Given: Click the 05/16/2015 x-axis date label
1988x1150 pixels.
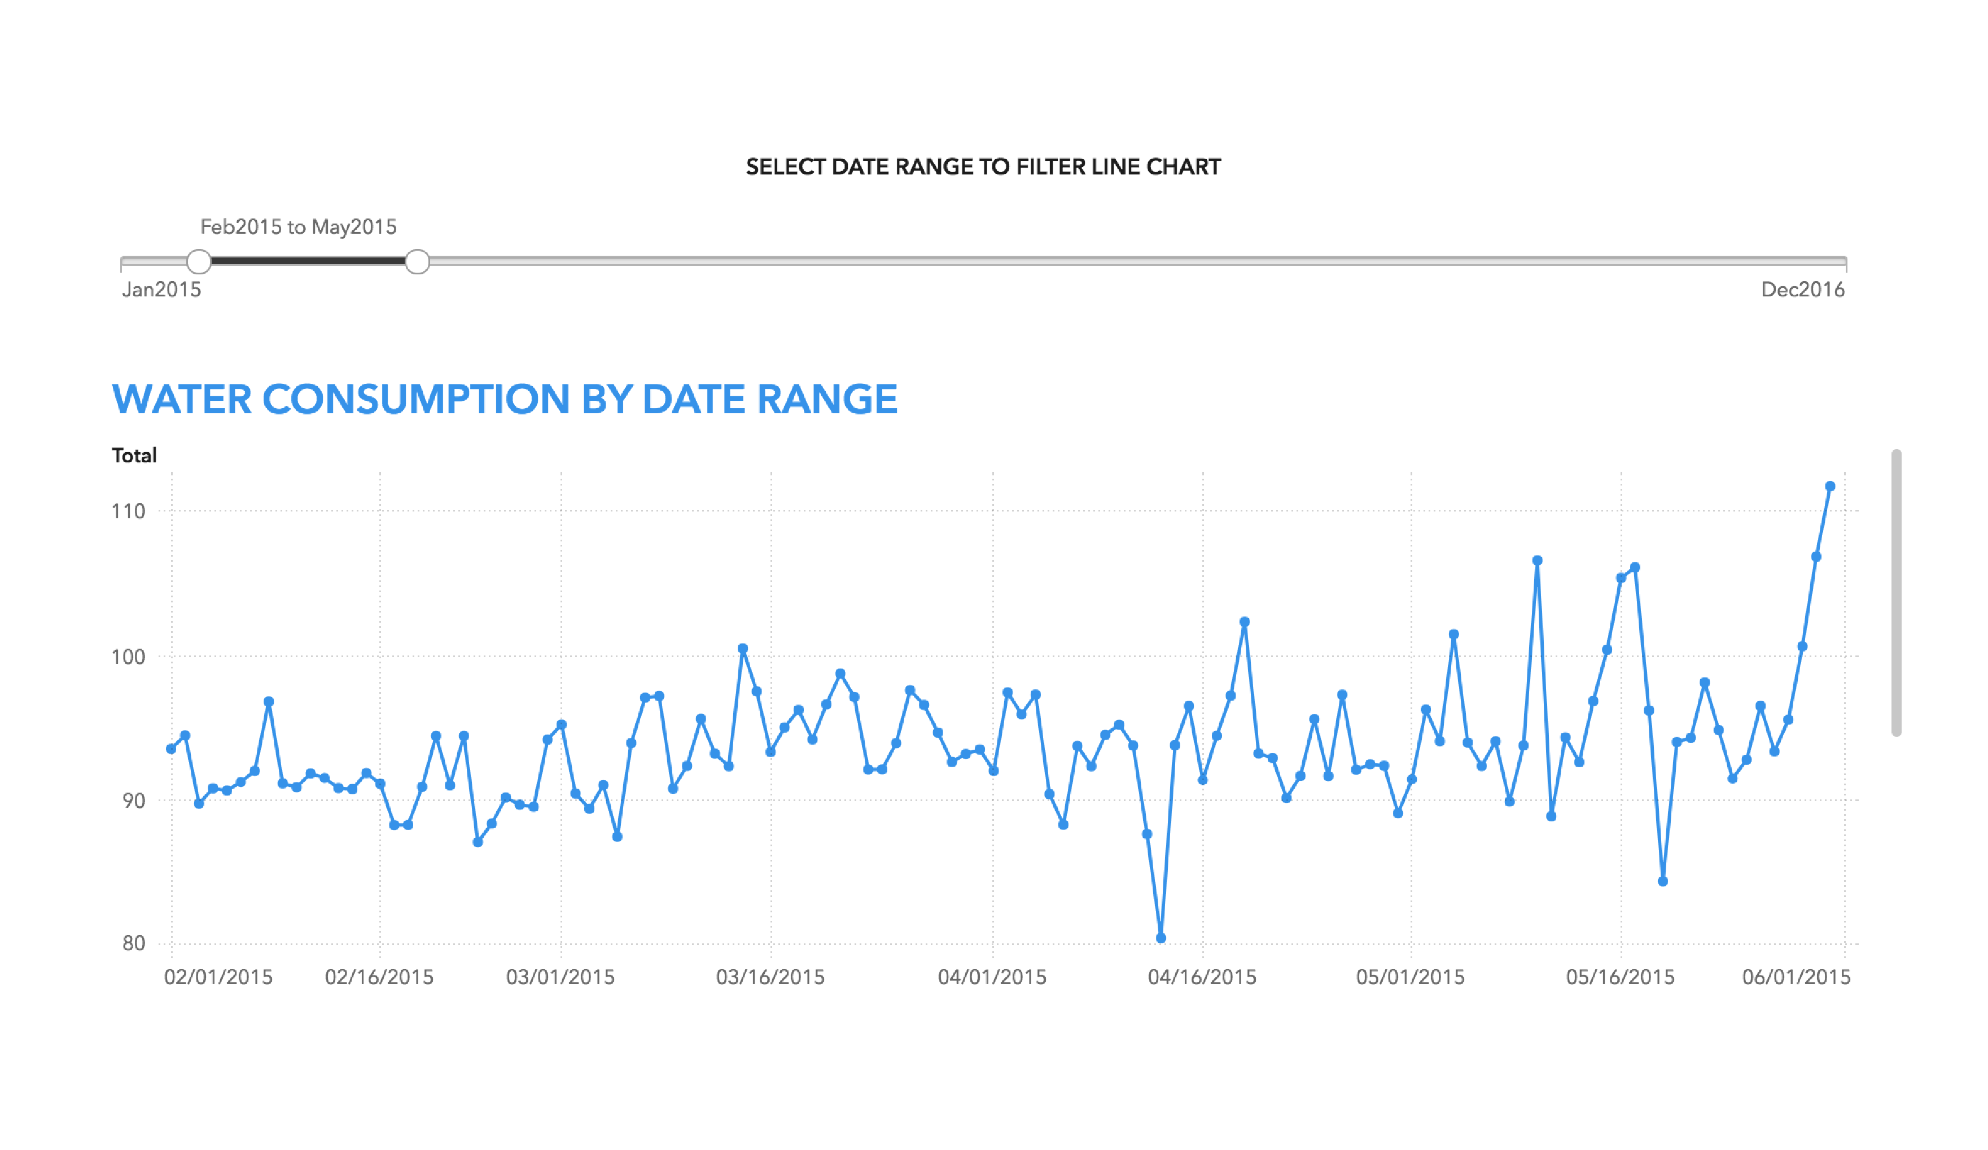Looking at the screenshot, I should point(1619,977).
